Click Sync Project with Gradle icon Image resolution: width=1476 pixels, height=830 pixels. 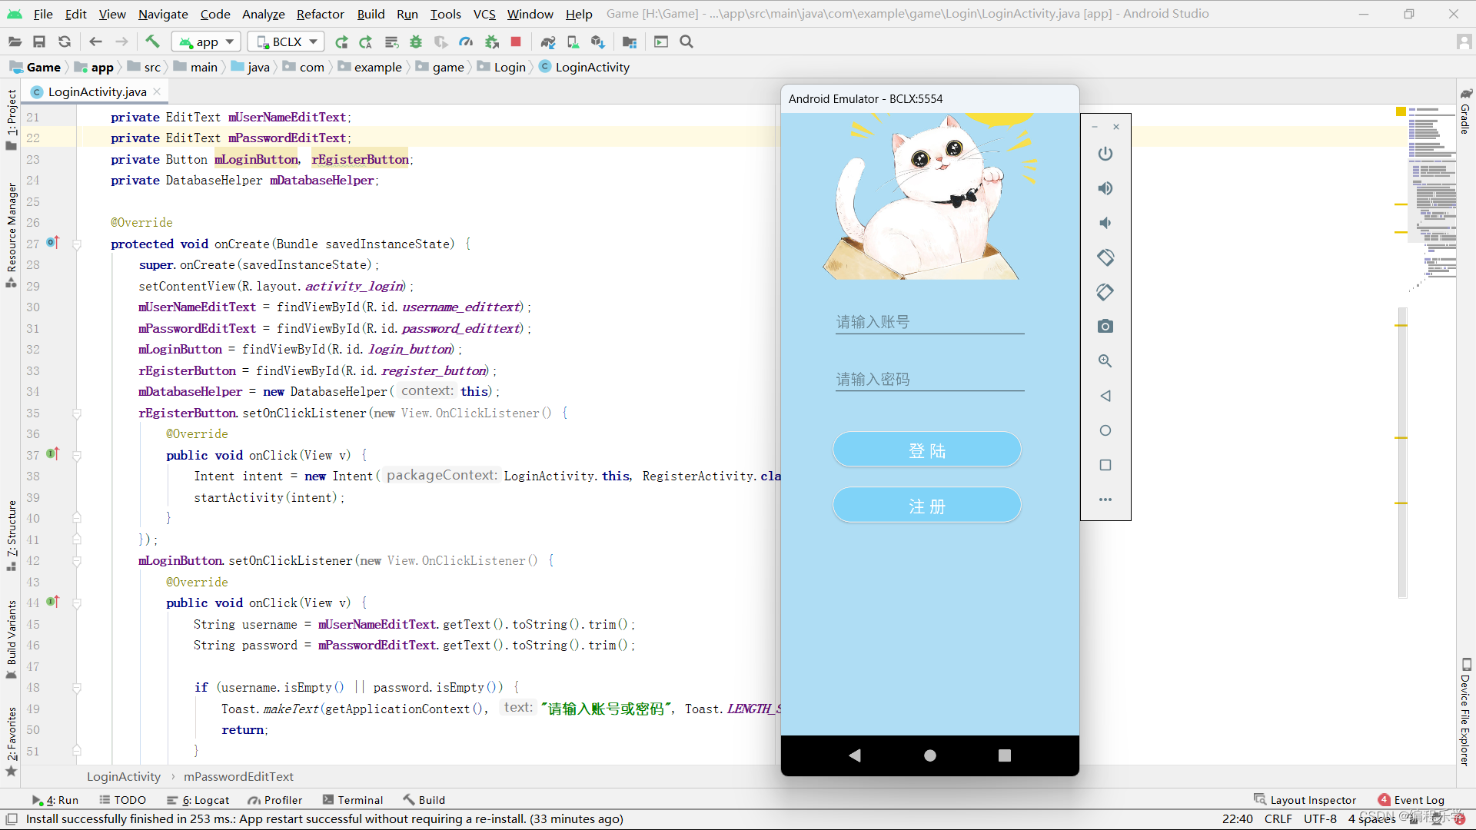pos(547,41)
